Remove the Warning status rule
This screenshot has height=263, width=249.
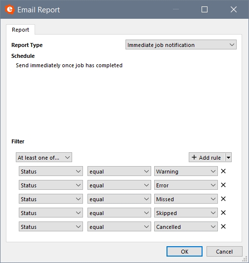coord(223,171)
